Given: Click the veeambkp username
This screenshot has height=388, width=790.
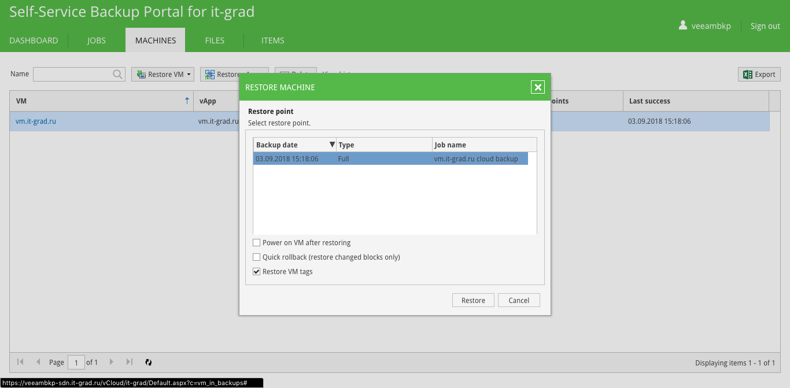Looking at the screenshot, I should tap(711, 26).
